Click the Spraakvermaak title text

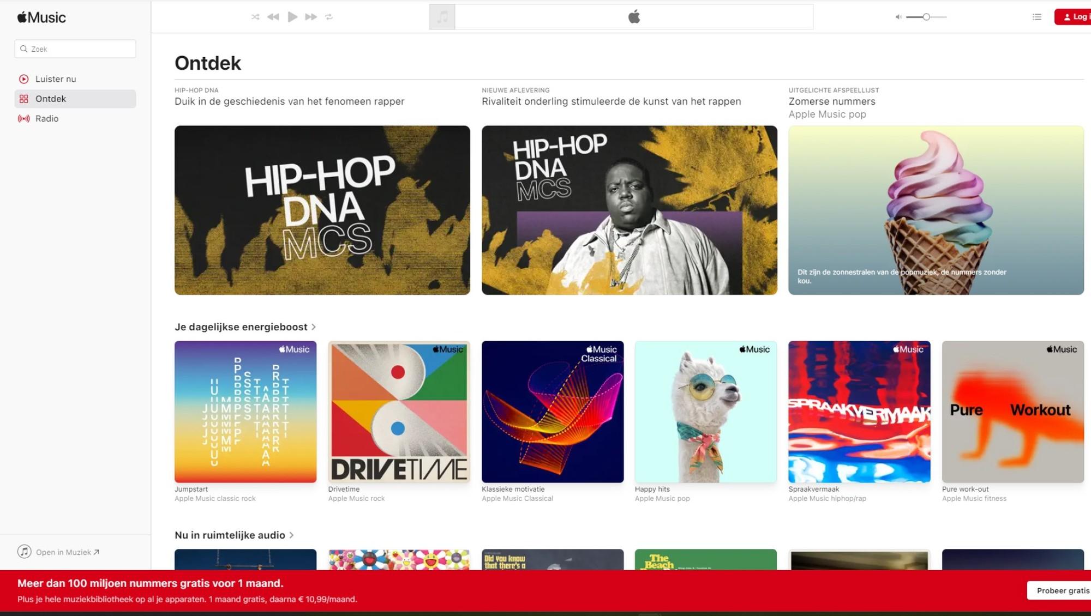click(x=814, y=489)
